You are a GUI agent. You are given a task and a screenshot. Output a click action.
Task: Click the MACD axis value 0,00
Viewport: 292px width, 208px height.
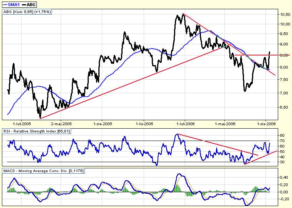tap(284, 192)
